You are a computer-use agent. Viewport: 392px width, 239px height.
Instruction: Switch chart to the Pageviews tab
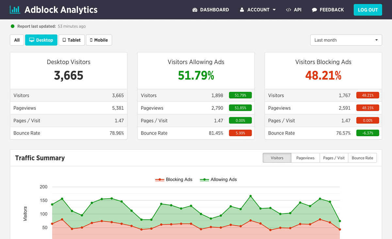tap(305, 158)
